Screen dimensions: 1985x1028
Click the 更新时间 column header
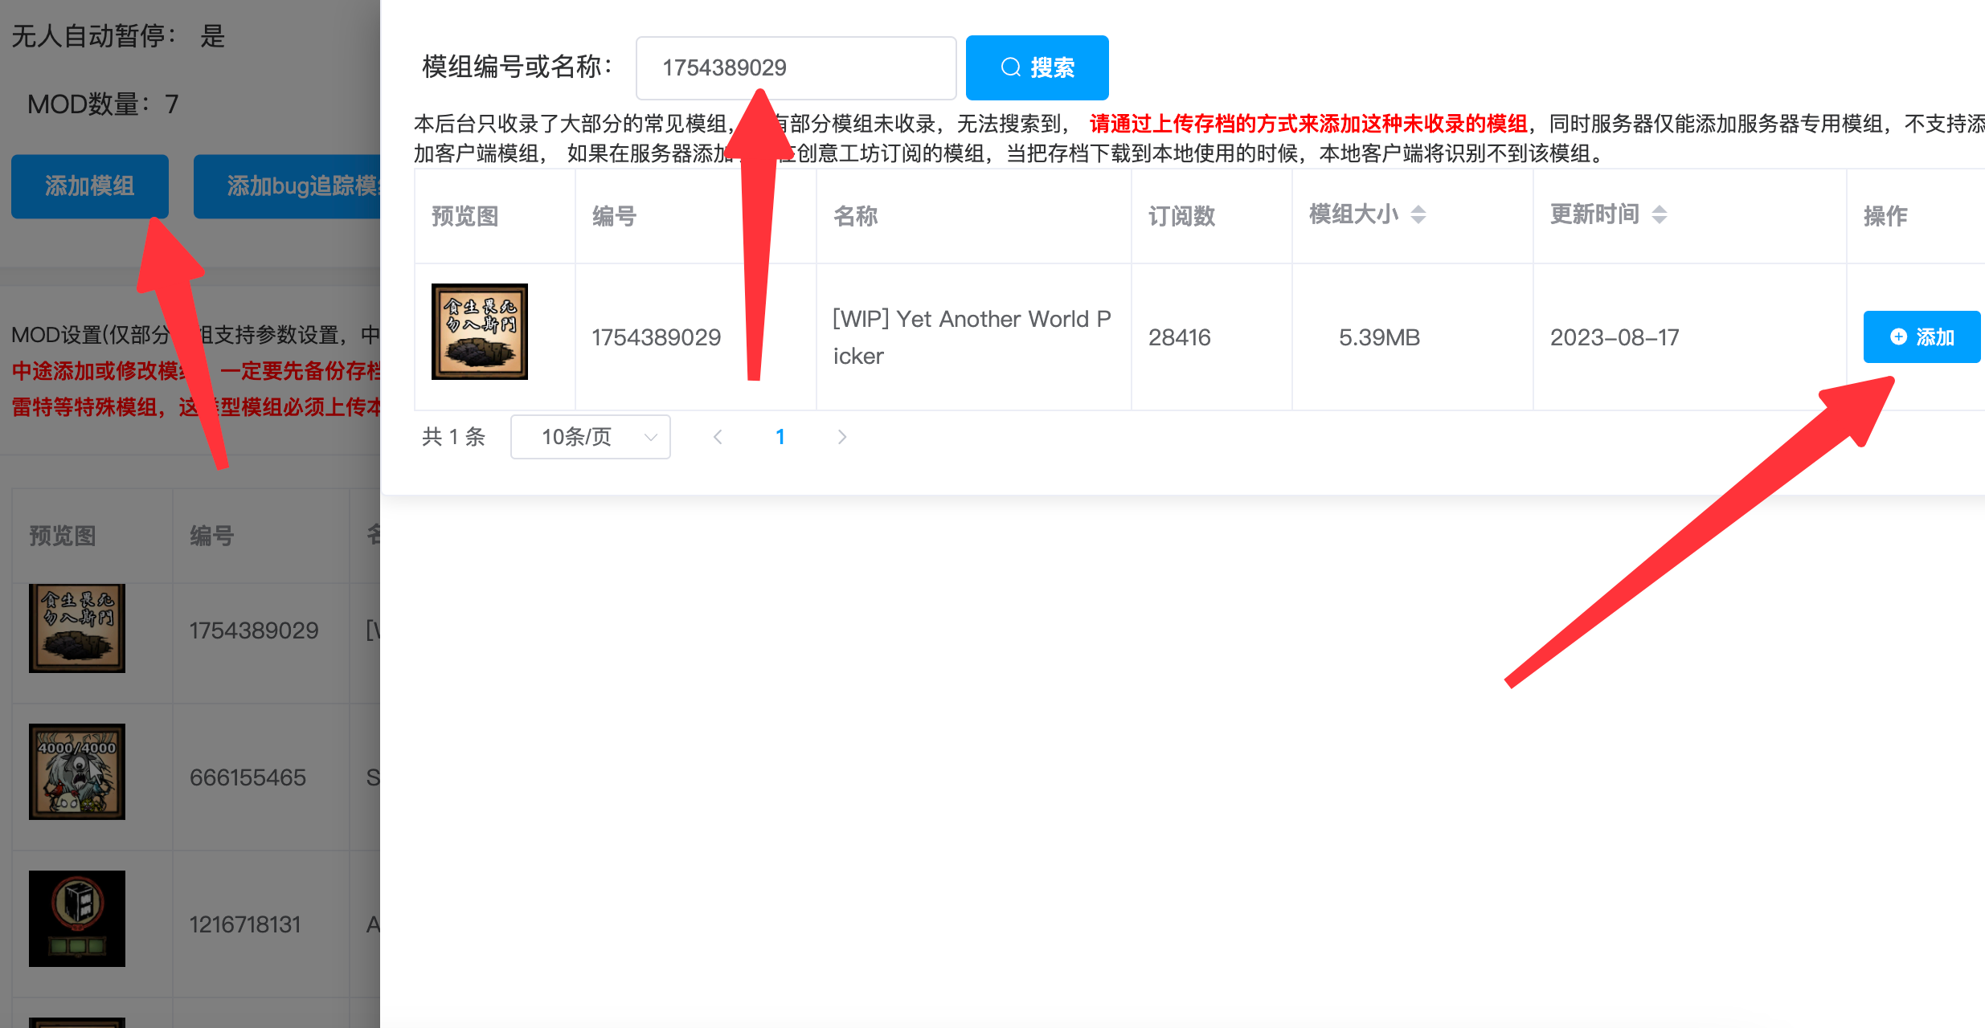(1594, 214)
